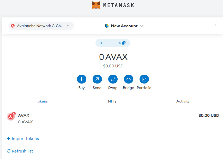
Task: Open the Avalanche Network C-Chain network selector
Action: point(41,26)
